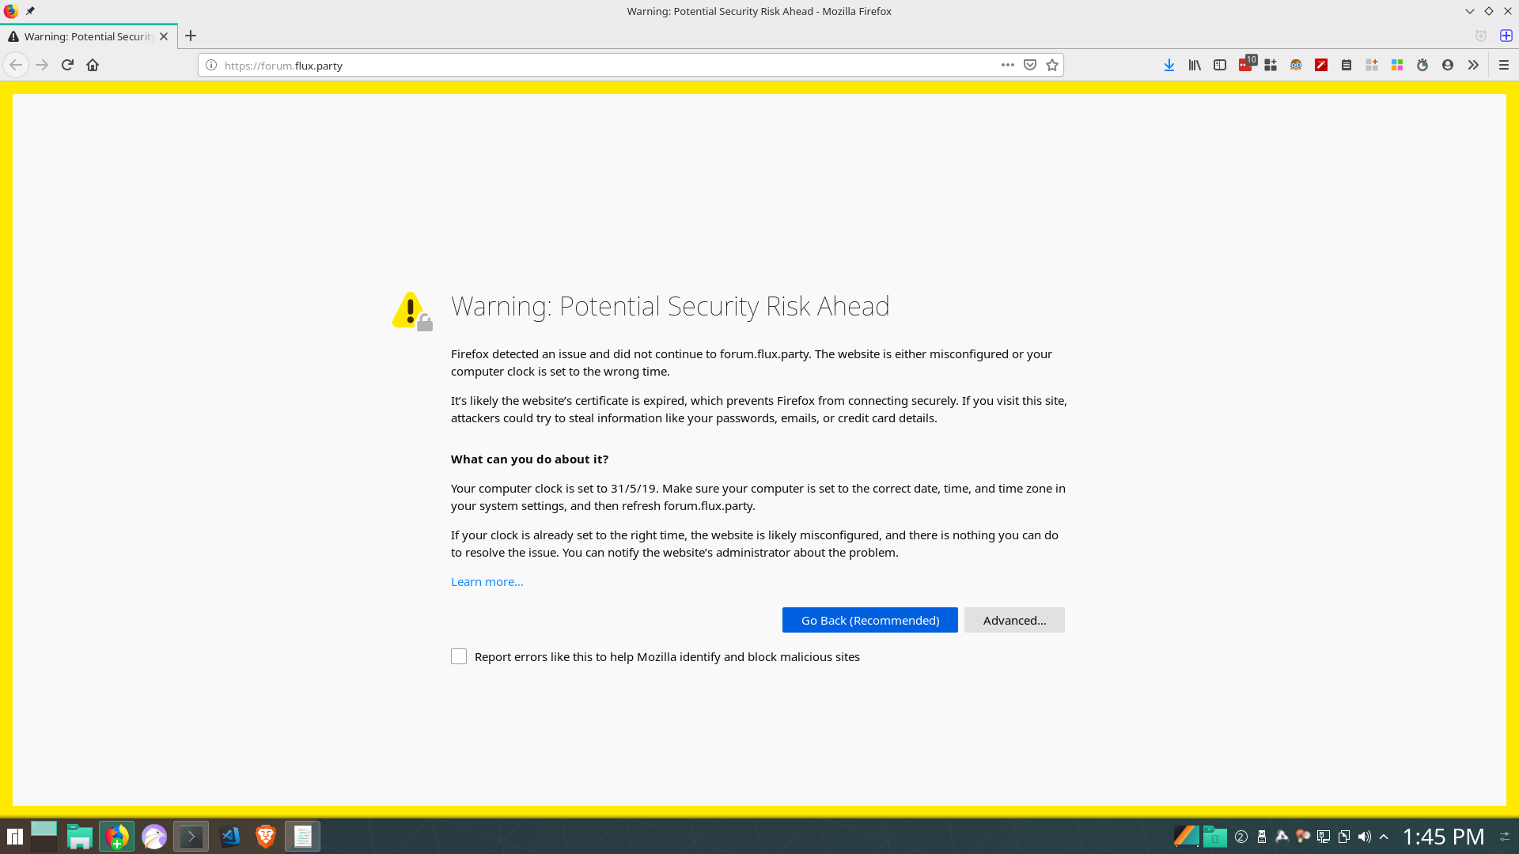Click Go Back (Recommended) button
The image size is (1519, 854).
[869, 620]
